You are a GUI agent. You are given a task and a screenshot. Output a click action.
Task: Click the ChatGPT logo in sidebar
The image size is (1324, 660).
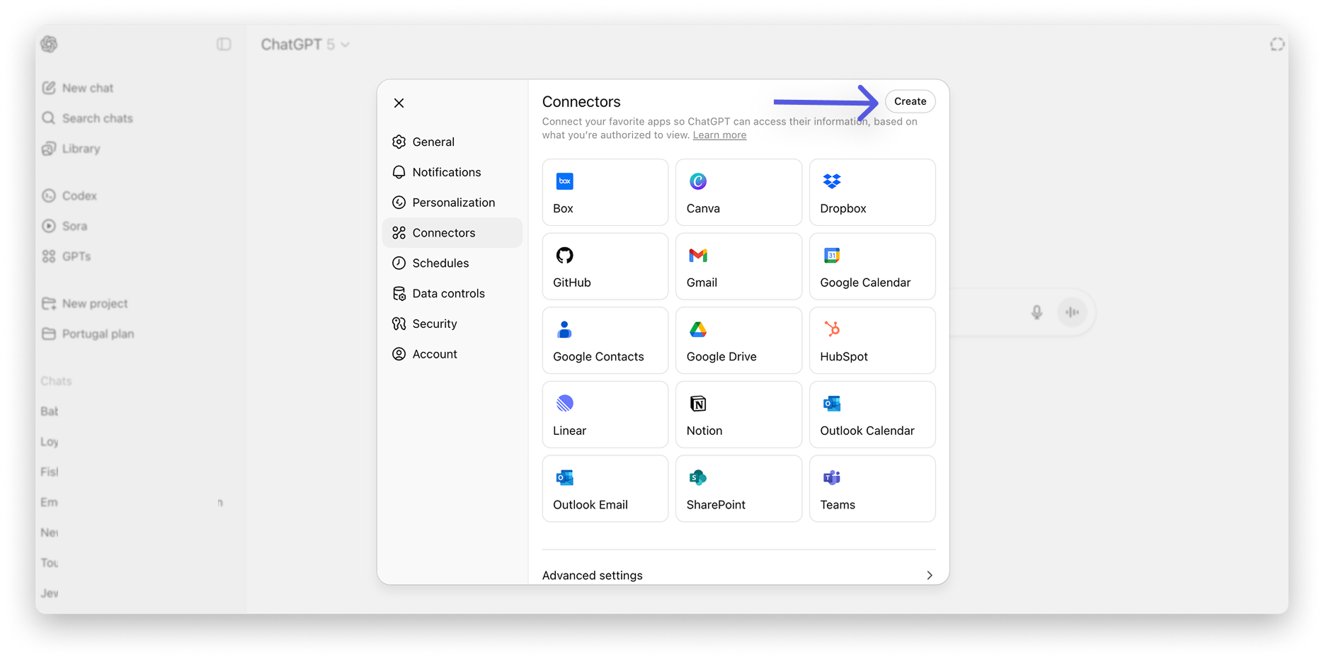[49, 44]
